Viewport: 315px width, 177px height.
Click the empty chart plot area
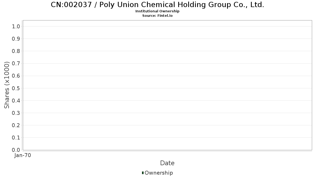pyautogui.click(x=167, y=85)
